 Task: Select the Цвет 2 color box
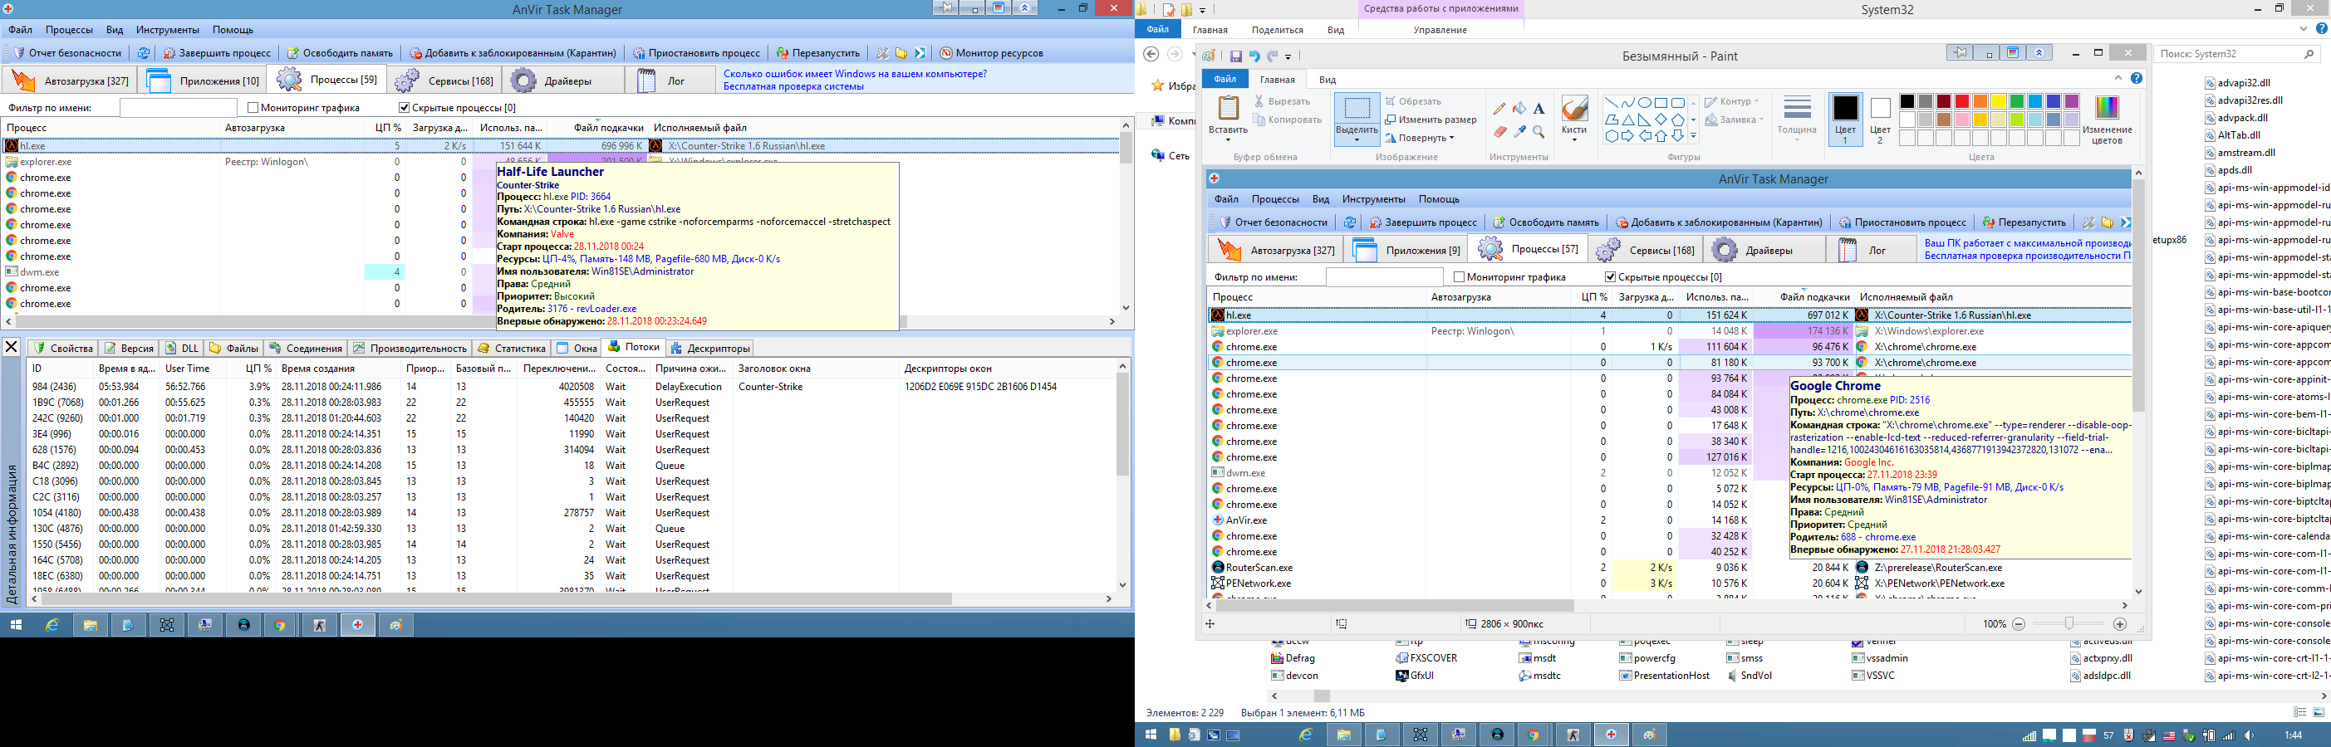(x=1881, y=120)
